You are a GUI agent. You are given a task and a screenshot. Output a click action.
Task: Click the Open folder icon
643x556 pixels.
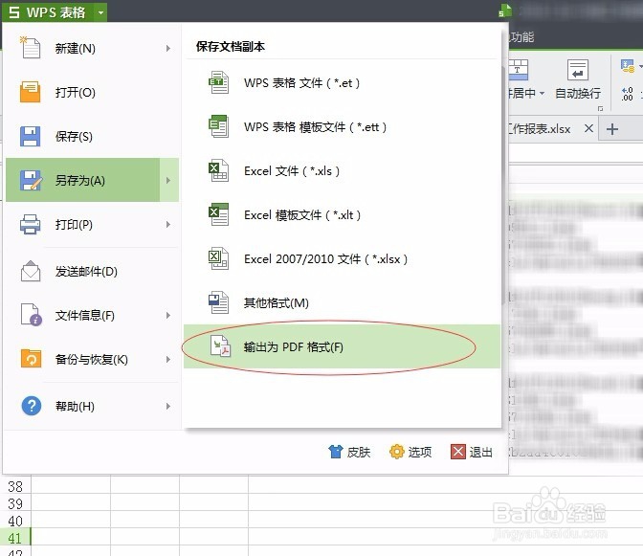(30, 92)
